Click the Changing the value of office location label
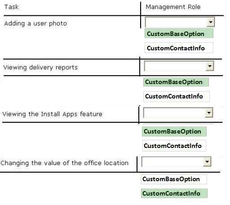The image size is (230, 205). pyautogui.click(x=64, y=163)
